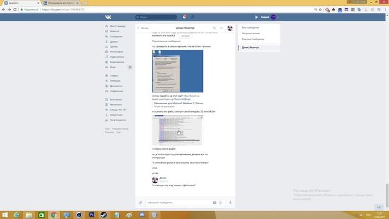This screenshot has width=389, height=219.
Task: Switch to the Диалоги browser tab
Action: (21, 3)
